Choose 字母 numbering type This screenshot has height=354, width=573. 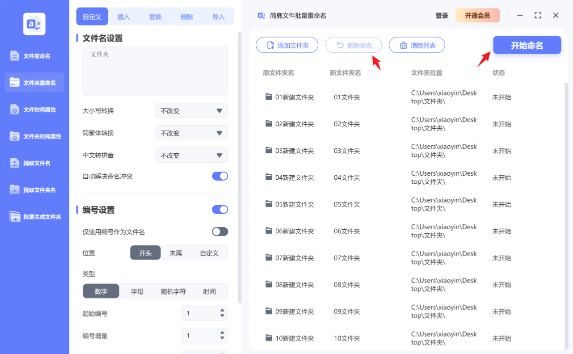[137, 291]
